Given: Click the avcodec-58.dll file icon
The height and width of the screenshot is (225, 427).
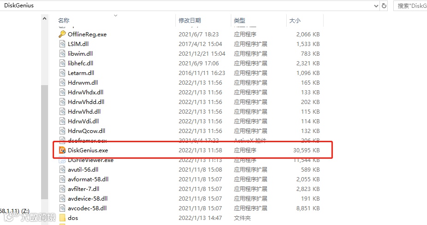Looking at the screenshot, I should click(x=62, y=208).
